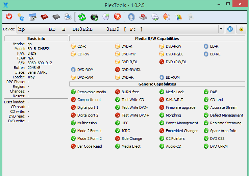The height and width of the screenshot is (176, 249).
Task: Click the red disc drive icon
Action: (x=143, y=17)
